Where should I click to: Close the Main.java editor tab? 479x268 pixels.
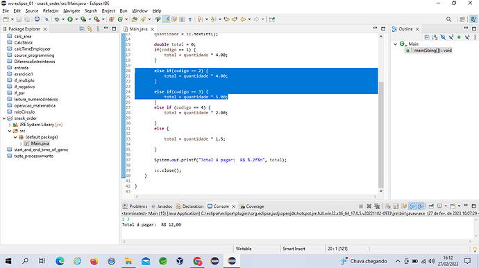[152, 29]
